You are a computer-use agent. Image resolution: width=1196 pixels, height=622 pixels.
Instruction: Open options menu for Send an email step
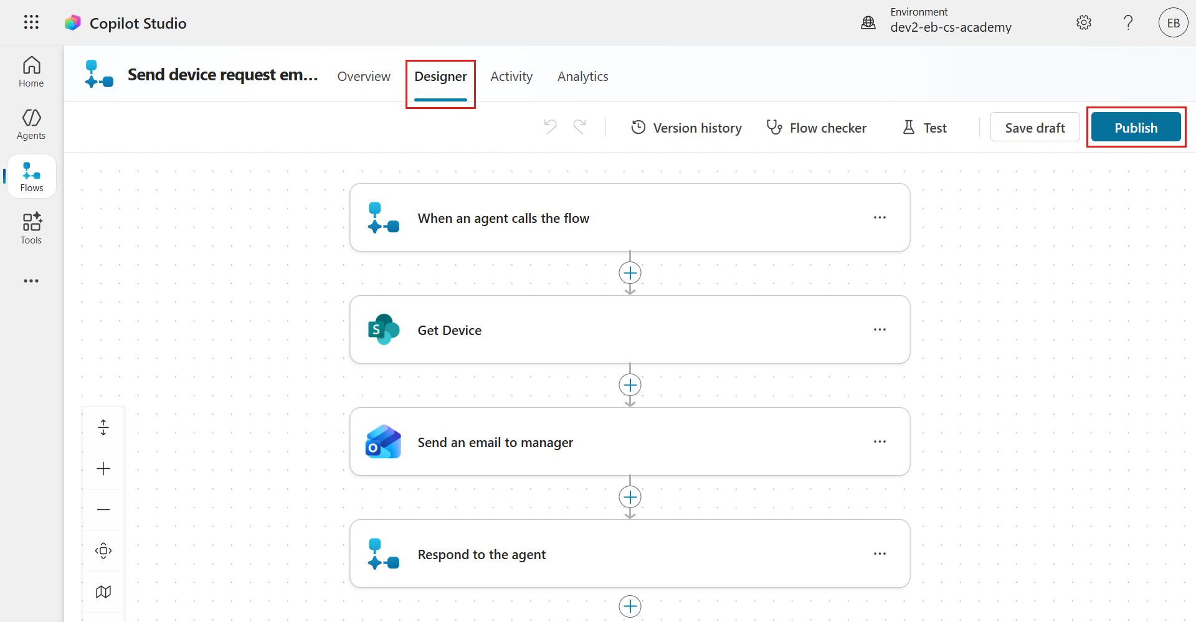click(x=879, y=441)
